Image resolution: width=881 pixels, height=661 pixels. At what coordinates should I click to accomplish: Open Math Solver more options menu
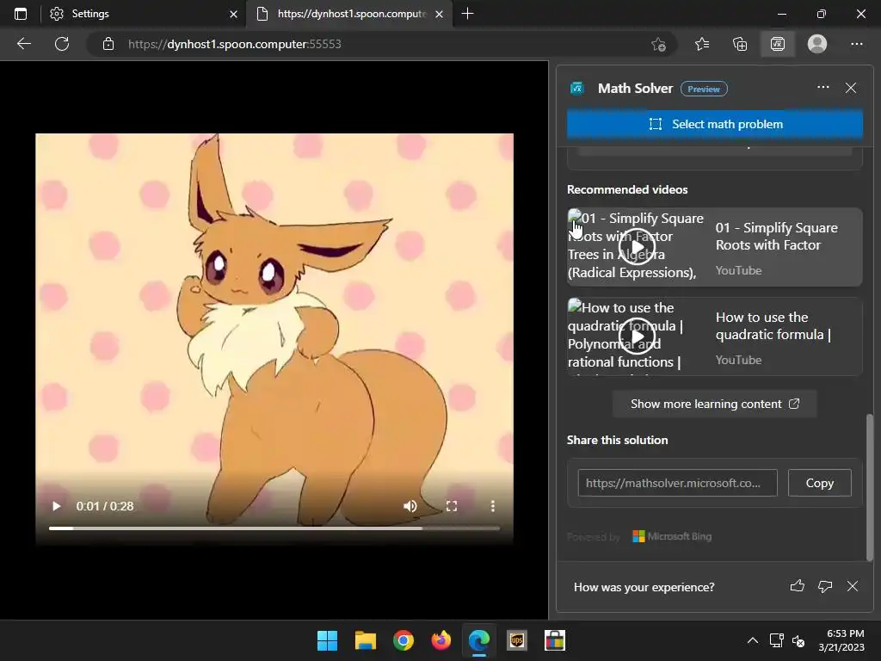[x=823, y=88]
